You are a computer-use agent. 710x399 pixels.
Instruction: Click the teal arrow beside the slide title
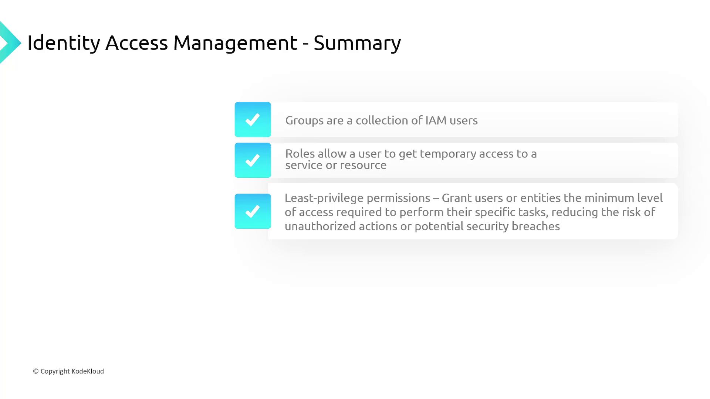pyautogui.click(x=10, y=43)
